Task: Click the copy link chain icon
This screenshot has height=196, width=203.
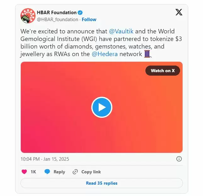Action: point(75,172)
